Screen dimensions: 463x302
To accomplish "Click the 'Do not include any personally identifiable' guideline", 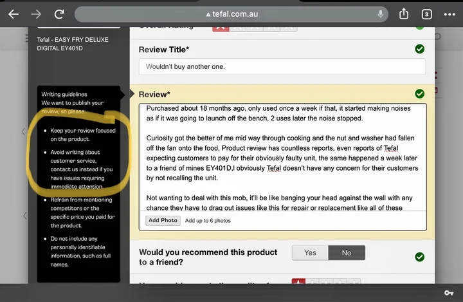I will (x=80, y=251).
